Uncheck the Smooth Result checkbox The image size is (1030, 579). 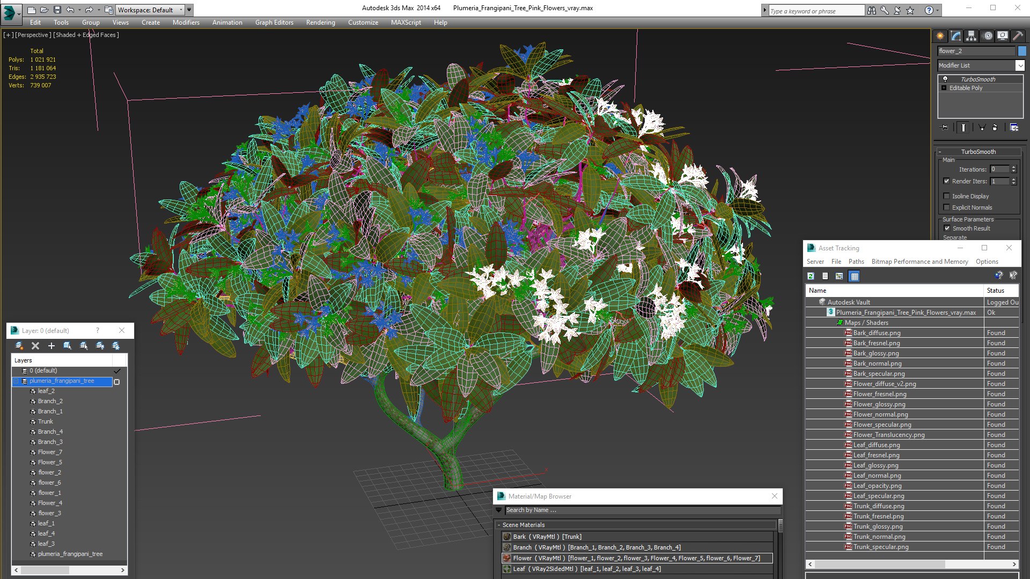tap(947, 228)
